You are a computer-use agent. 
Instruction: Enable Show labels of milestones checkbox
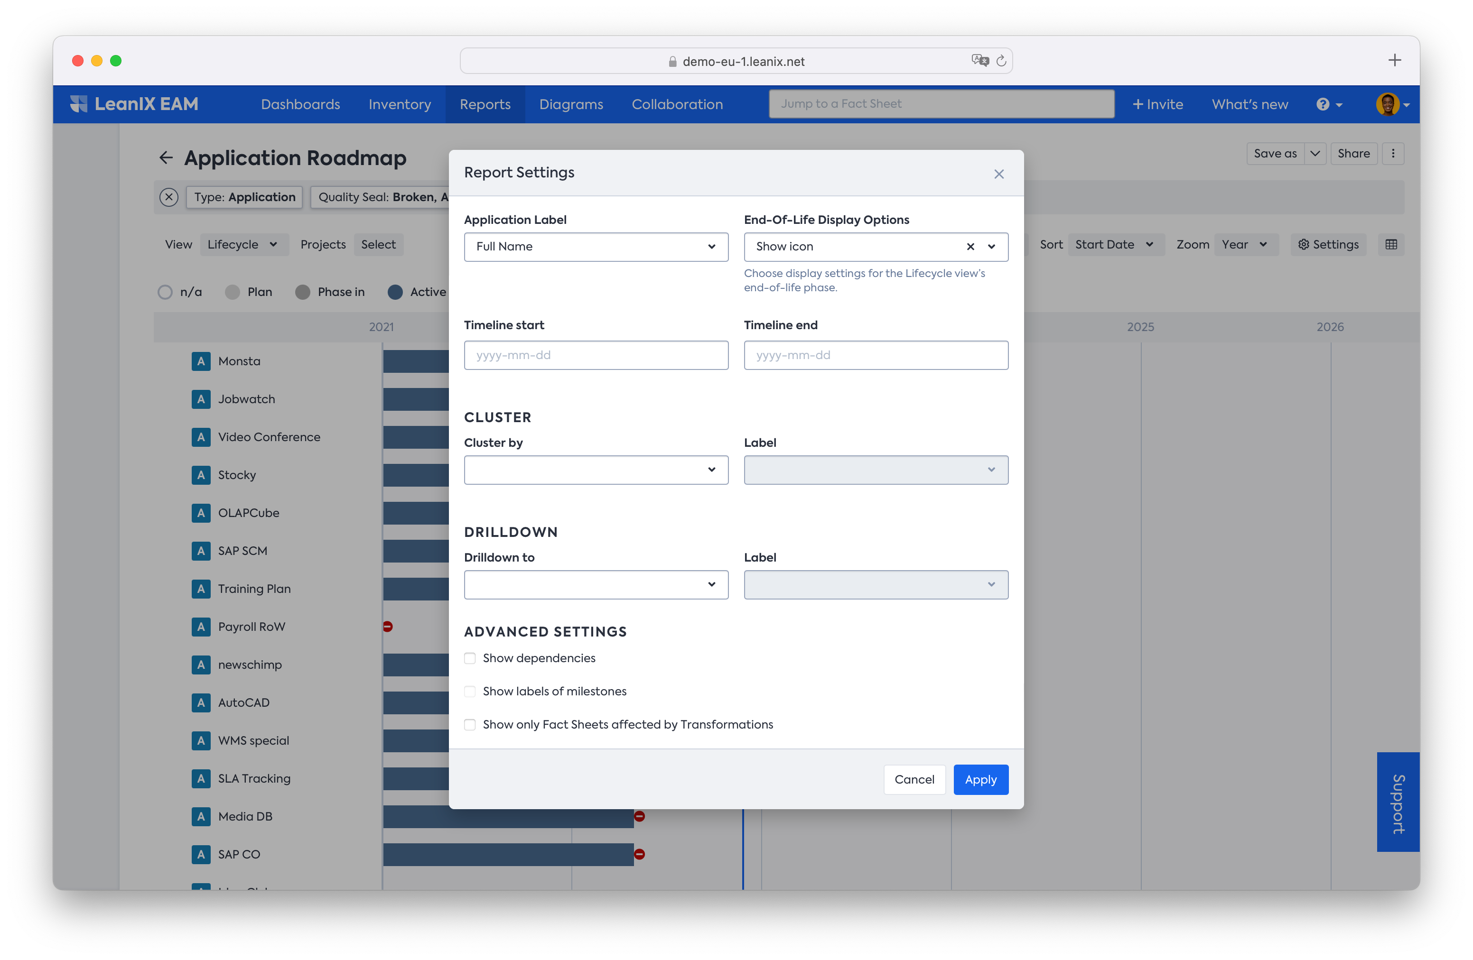click(x=470, y=692)
